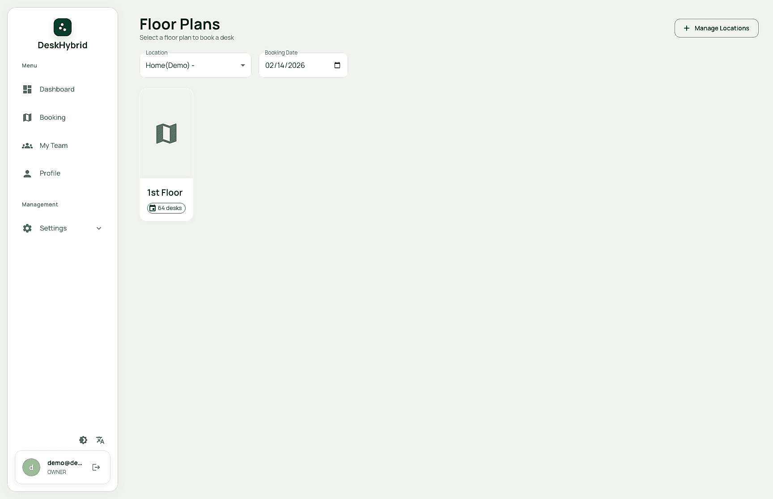Toggle dark mode with the theme icon
The image size is (773, 499).
pyautogui.click(x=83, y=440)
